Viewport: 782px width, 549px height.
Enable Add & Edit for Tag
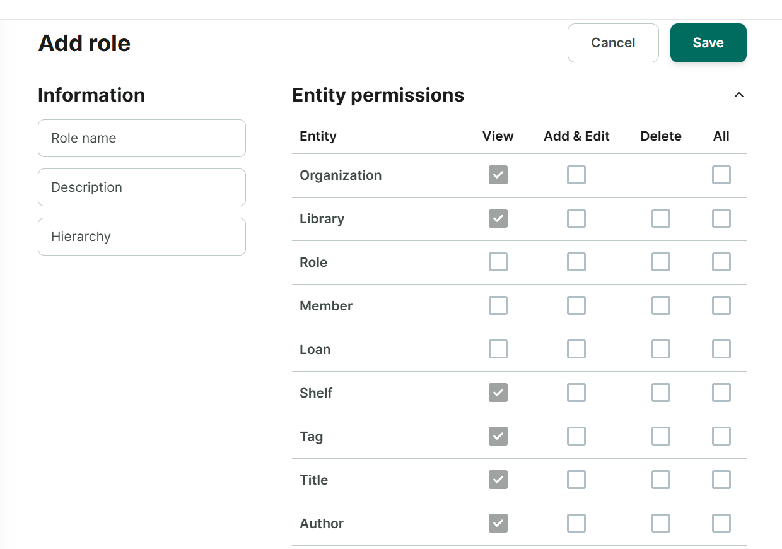pyautogui.click(x=576, y=436)
